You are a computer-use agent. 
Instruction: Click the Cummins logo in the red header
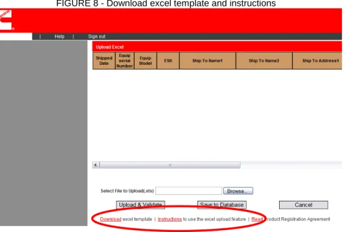(6, 20)
